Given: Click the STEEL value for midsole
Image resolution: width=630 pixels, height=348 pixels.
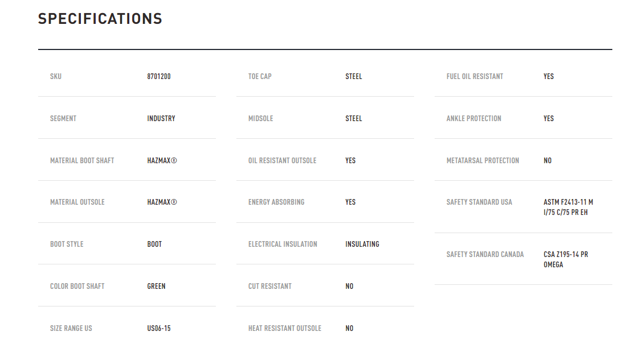Looking at the screenshot, I should click(354, 119).
